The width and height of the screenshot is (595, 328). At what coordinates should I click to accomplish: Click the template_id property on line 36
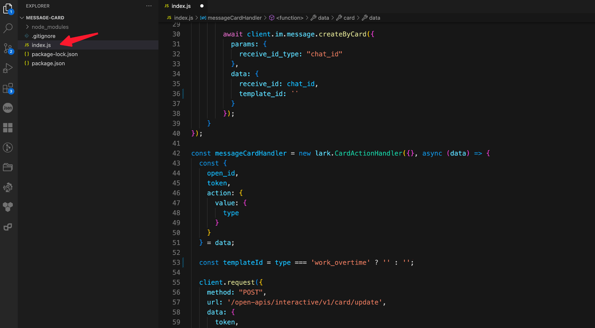point(261,94)
